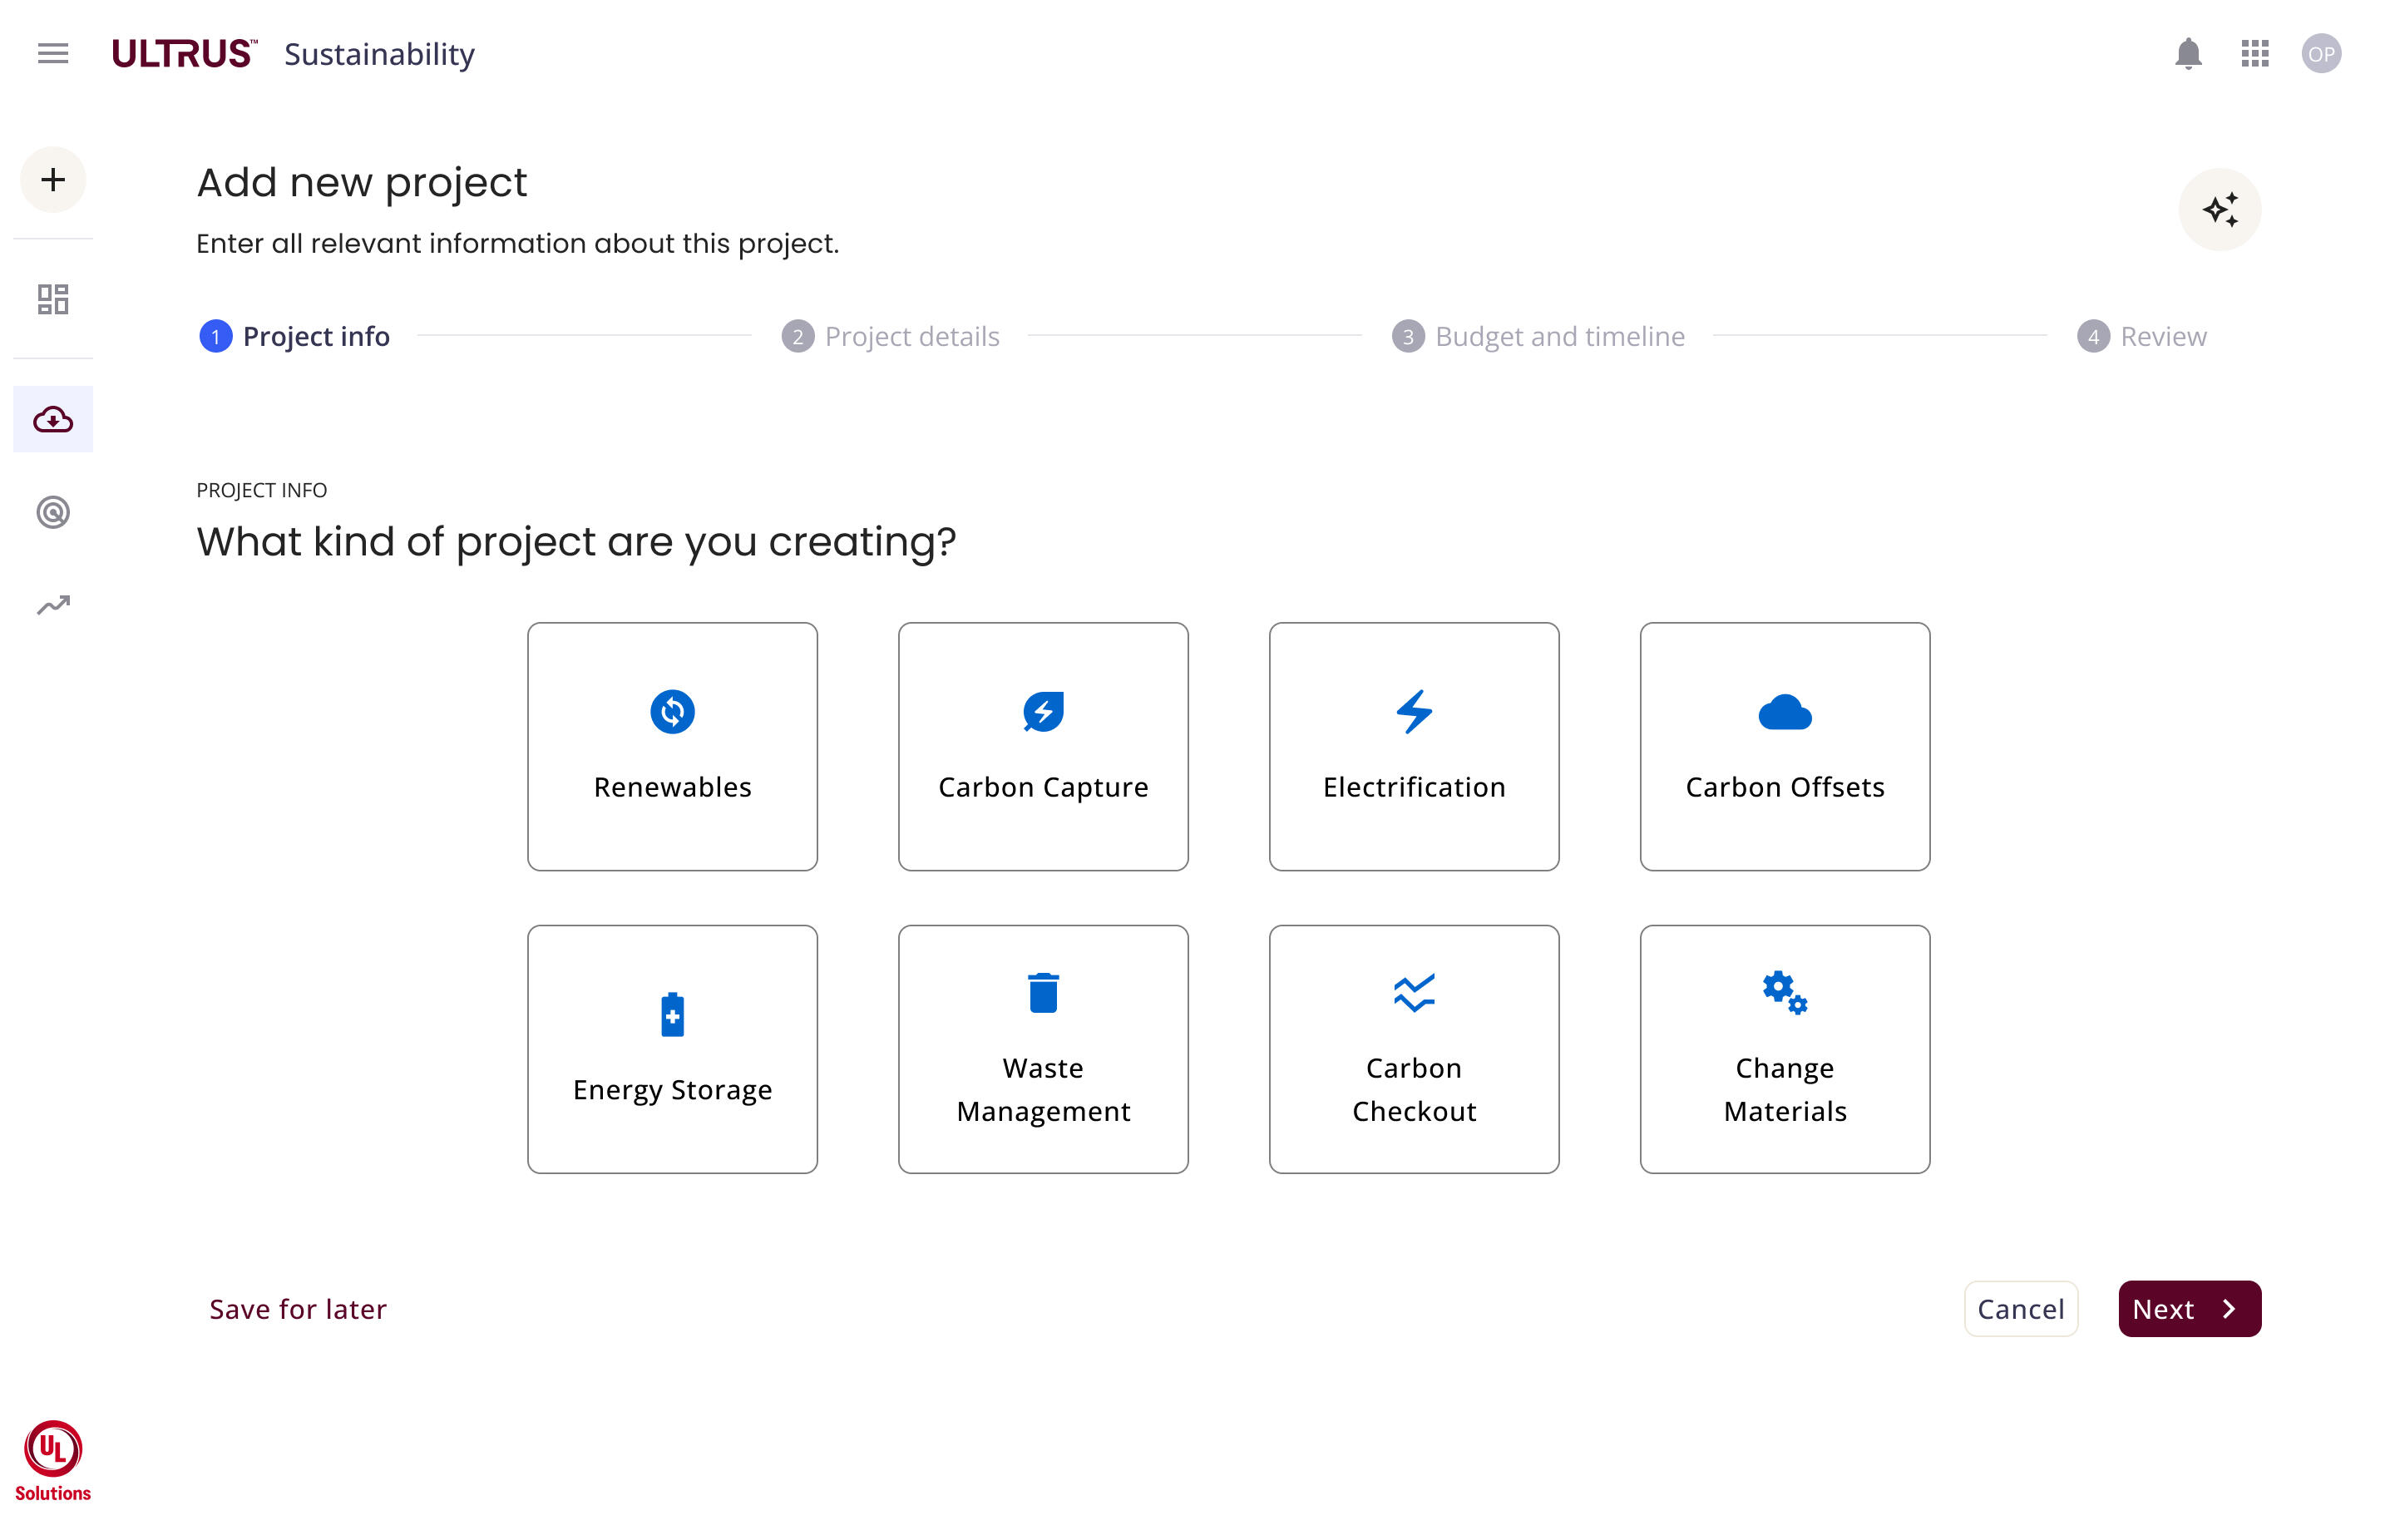
Task: Click the AI sparkle assistant button
Action: click(x=2218, y=210)
